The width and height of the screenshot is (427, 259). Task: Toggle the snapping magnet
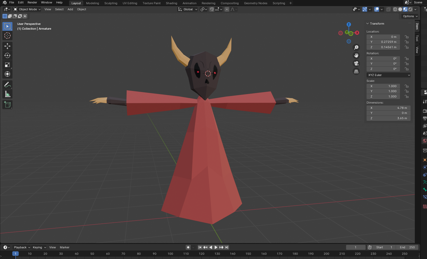click(x=212, y=9)
